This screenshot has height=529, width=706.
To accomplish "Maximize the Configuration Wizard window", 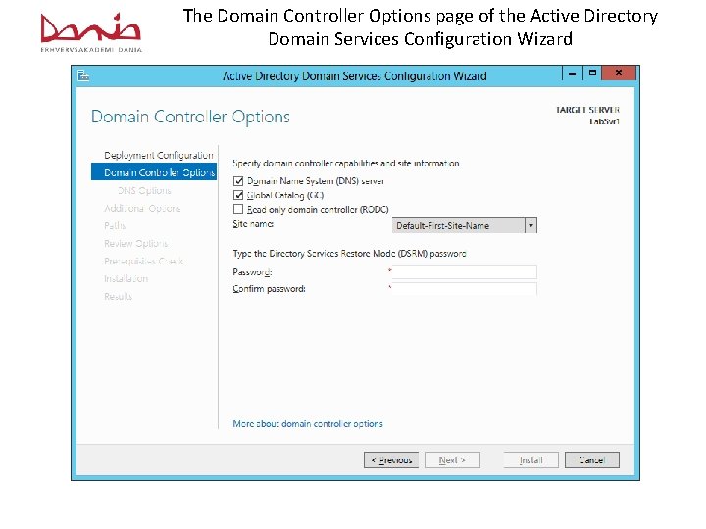I will pyautogui.click(x=592, y=72).
